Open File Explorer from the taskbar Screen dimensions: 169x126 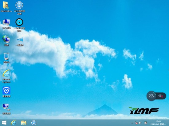24,123
